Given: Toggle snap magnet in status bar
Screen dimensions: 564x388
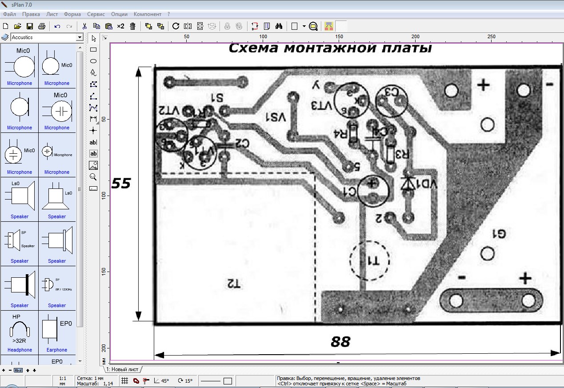Looking at the screenshot, I should click(x=136, y=381).
